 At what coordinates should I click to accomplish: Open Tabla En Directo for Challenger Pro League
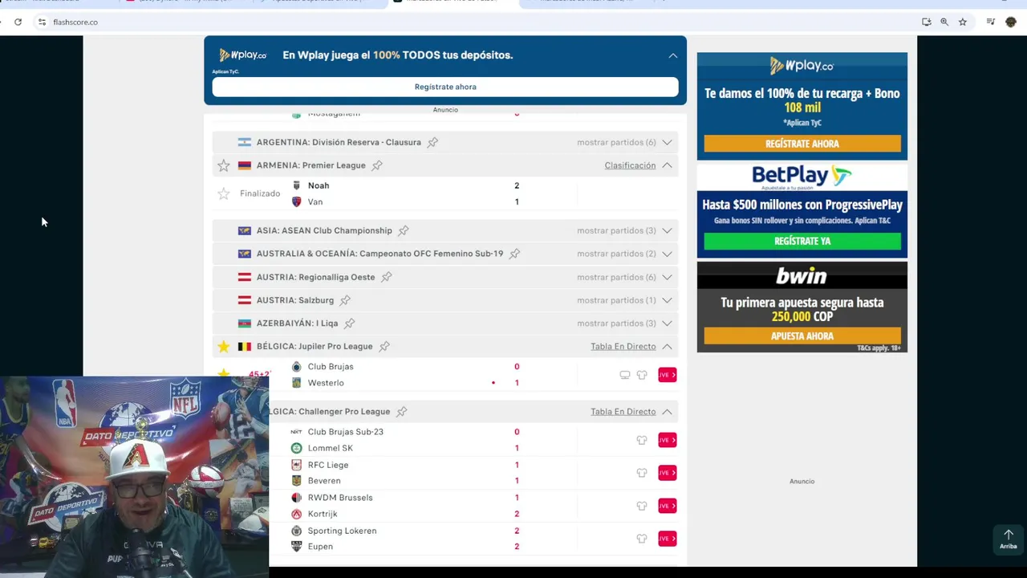pos(623,412)
